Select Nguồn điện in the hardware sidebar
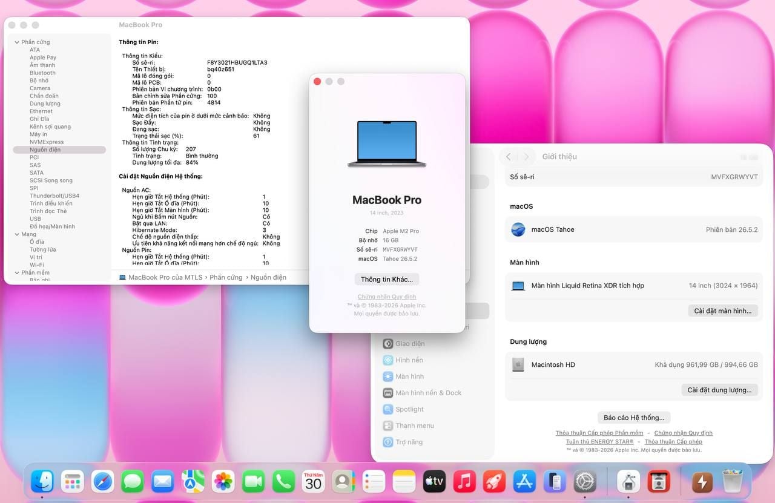 pos(59,150)
